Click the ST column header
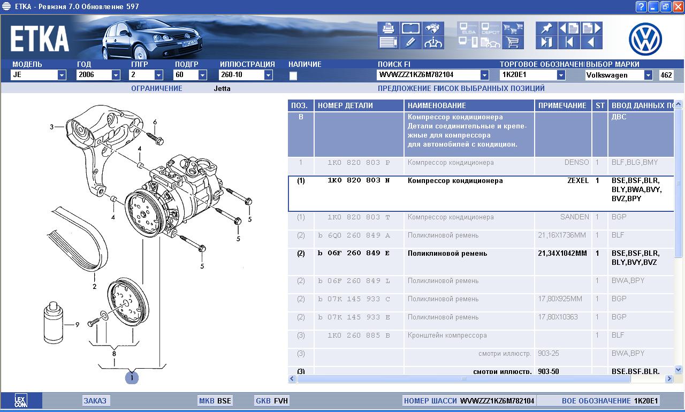 [x=600, y=105]
